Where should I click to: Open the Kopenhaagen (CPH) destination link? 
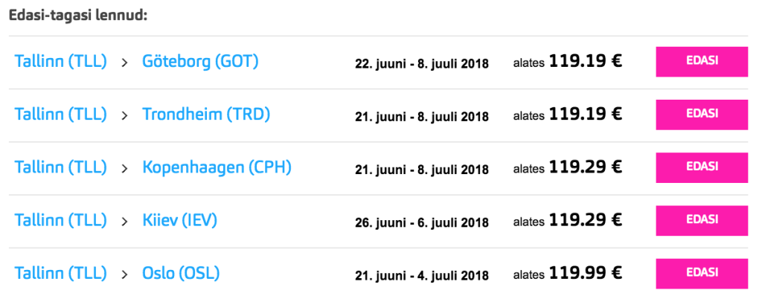tap(217, 167)
